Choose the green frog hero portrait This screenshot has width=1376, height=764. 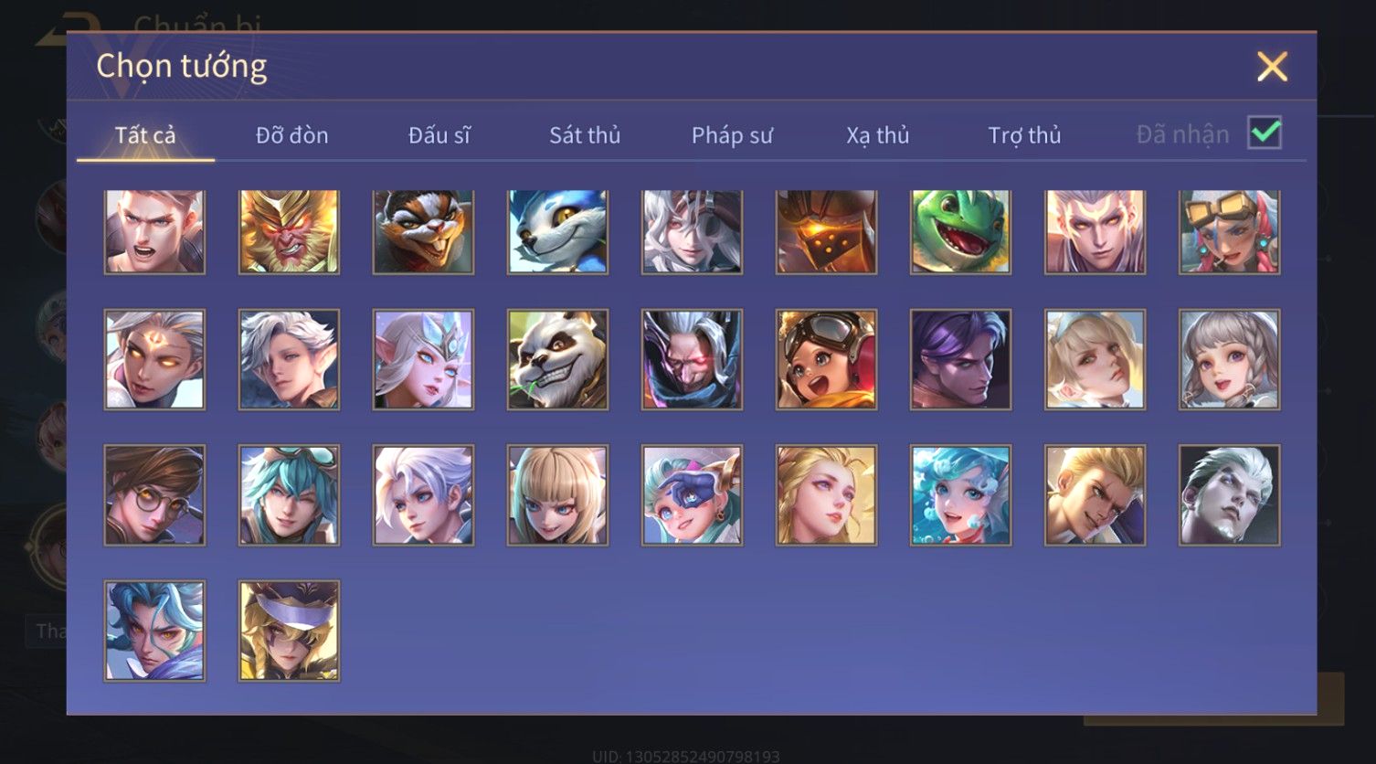pyautogui.click(x=960, y=232)
